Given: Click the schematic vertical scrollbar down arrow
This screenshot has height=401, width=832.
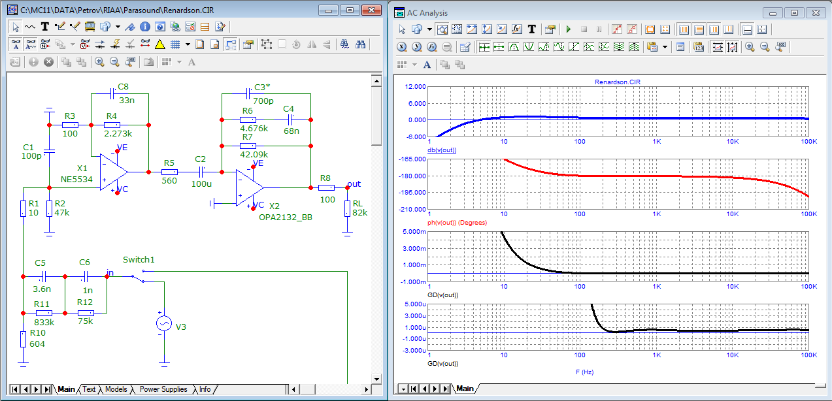Looking at the screenshot, I should coord(376,378).
